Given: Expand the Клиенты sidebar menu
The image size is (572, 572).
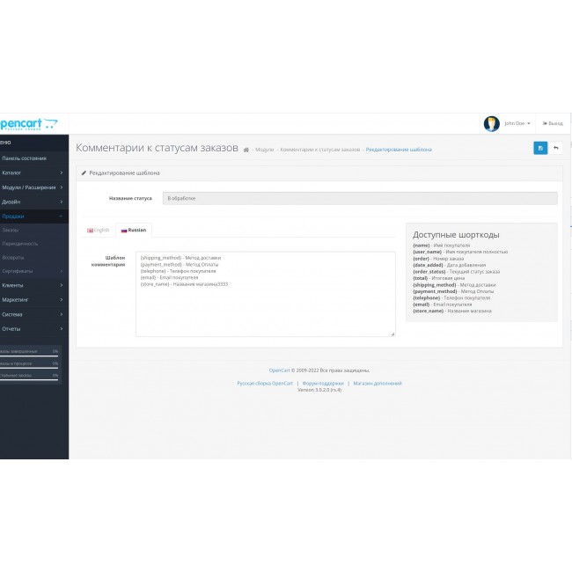Looking at the screenshot, I should point(32,285).
